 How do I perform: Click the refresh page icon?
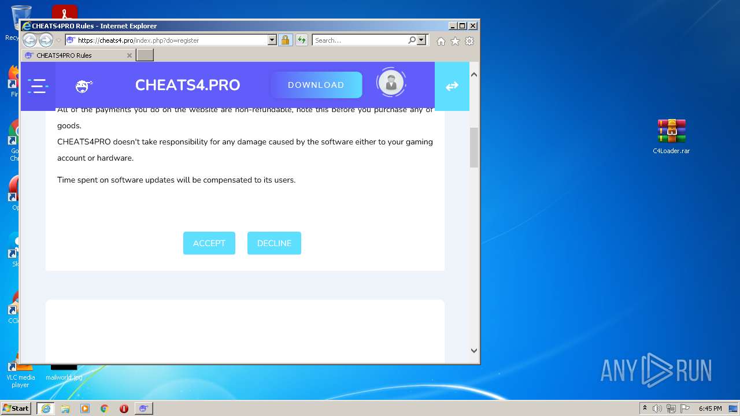tap(301, 40)
